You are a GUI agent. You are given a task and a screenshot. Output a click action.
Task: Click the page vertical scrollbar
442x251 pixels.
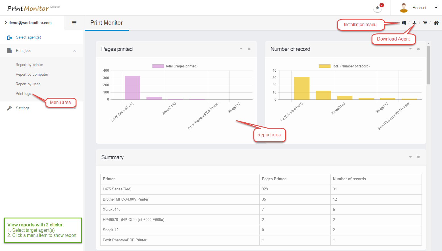click(428, 65)
